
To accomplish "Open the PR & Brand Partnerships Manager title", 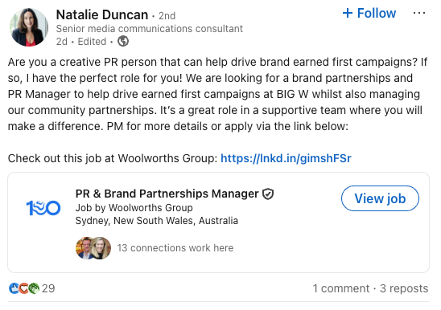I will pos(167,194).
